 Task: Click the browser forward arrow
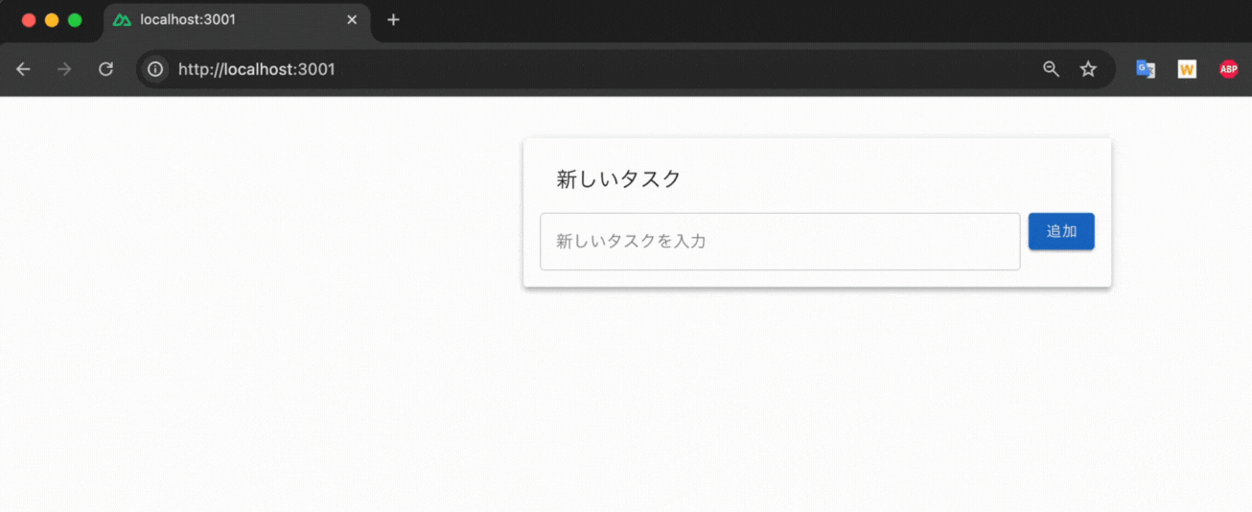[64, 69]
